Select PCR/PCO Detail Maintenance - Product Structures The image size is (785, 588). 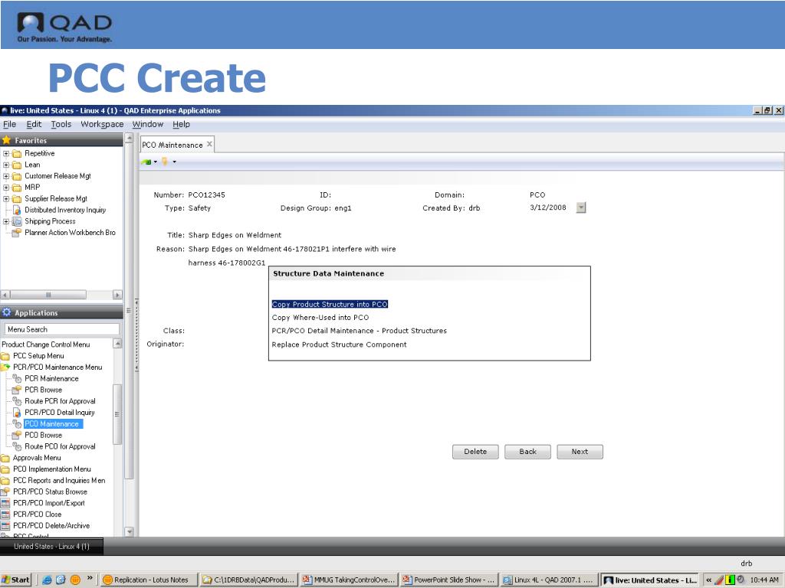[360, 331]
